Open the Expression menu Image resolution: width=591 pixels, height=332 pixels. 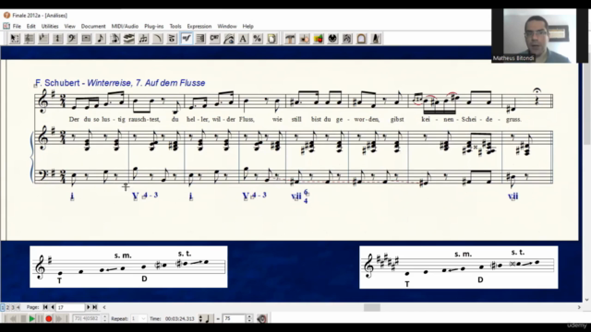coord(199,27)
